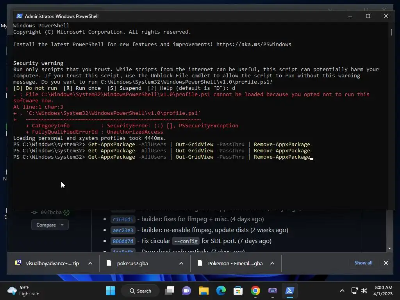Open the Windows Start menu
400x300 pixels.
click(x=111, y=291)
